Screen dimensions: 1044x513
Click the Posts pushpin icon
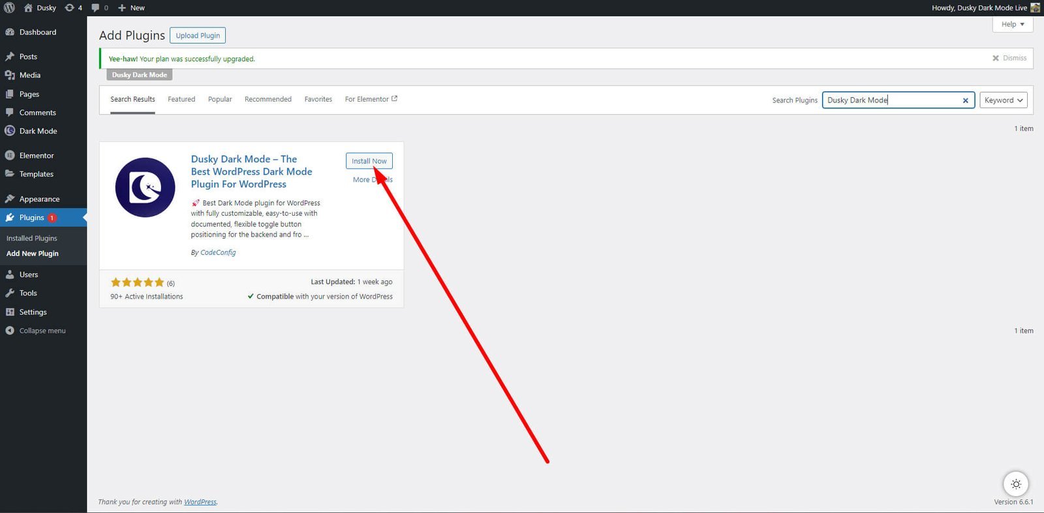(10, 57)
